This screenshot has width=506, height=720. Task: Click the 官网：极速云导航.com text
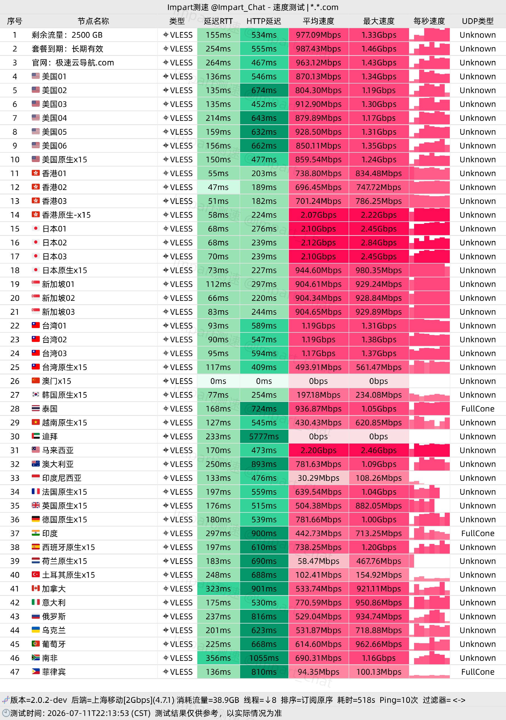click(x=73, y=63)
